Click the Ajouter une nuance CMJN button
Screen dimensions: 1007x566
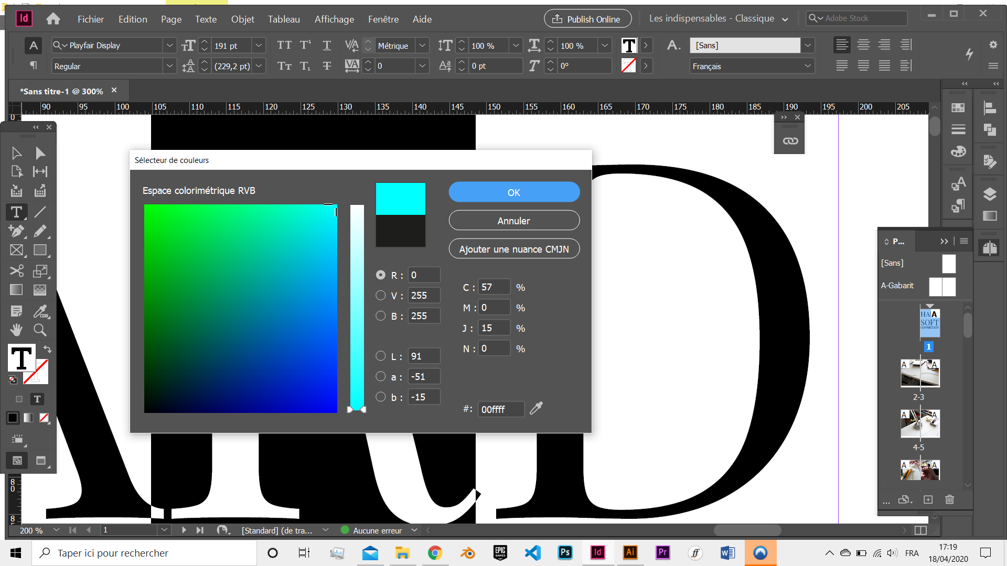pyautogui.click(x=514, y=248)
